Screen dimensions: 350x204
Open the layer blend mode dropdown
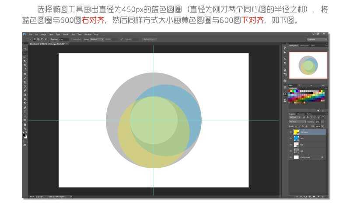click(296, 121)
